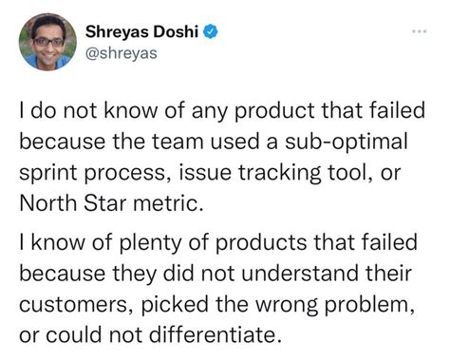This screenshot has width=450, height=361.
Task: Select the second paragraph about failed products
Action: 218,289
